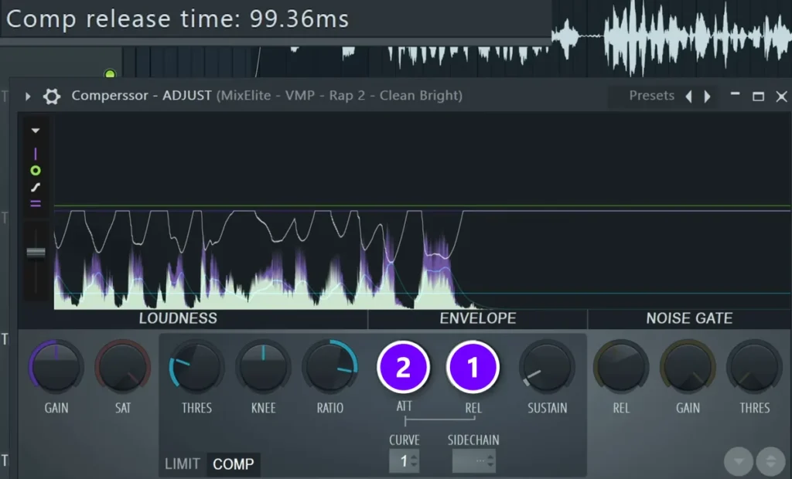Open the SIDECHAIN input selector
792x479 pixels.
tap(474, 460)
